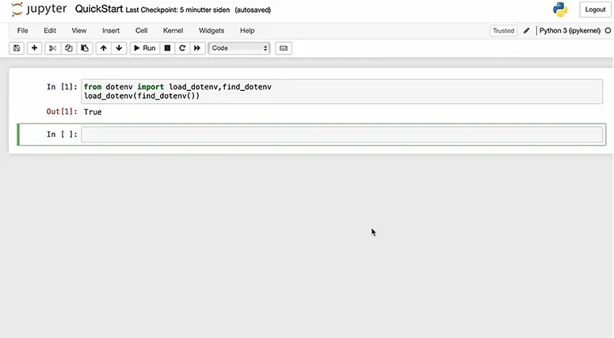Open the Cell menu
This screenshot has width=614, height=338.
coord(141,31)
